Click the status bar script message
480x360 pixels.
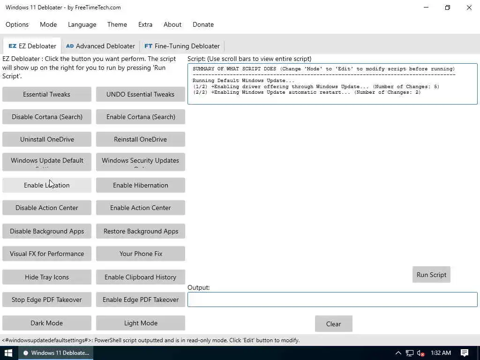[150, 340]
